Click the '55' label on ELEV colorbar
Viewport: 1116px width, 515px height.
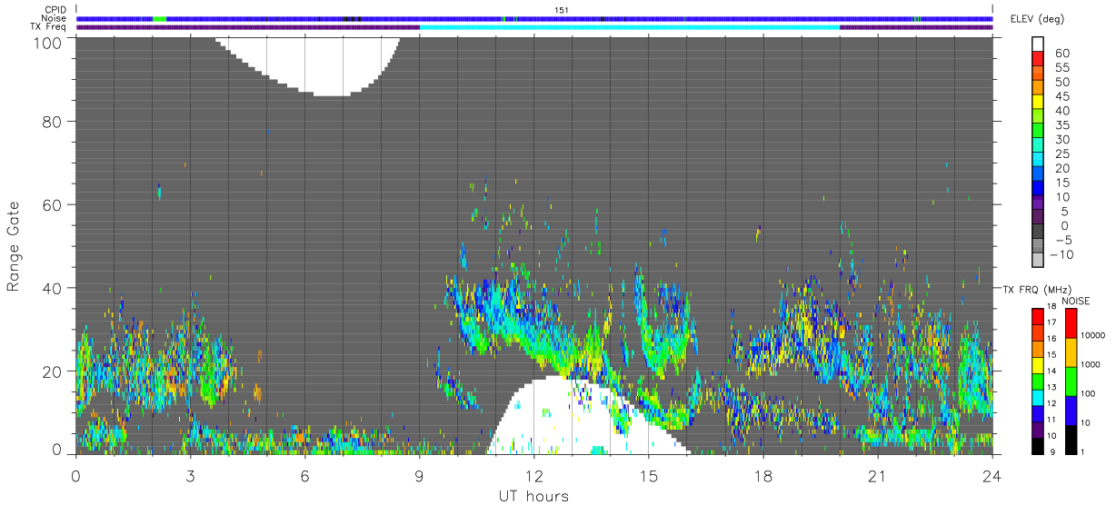point(1061,68)
